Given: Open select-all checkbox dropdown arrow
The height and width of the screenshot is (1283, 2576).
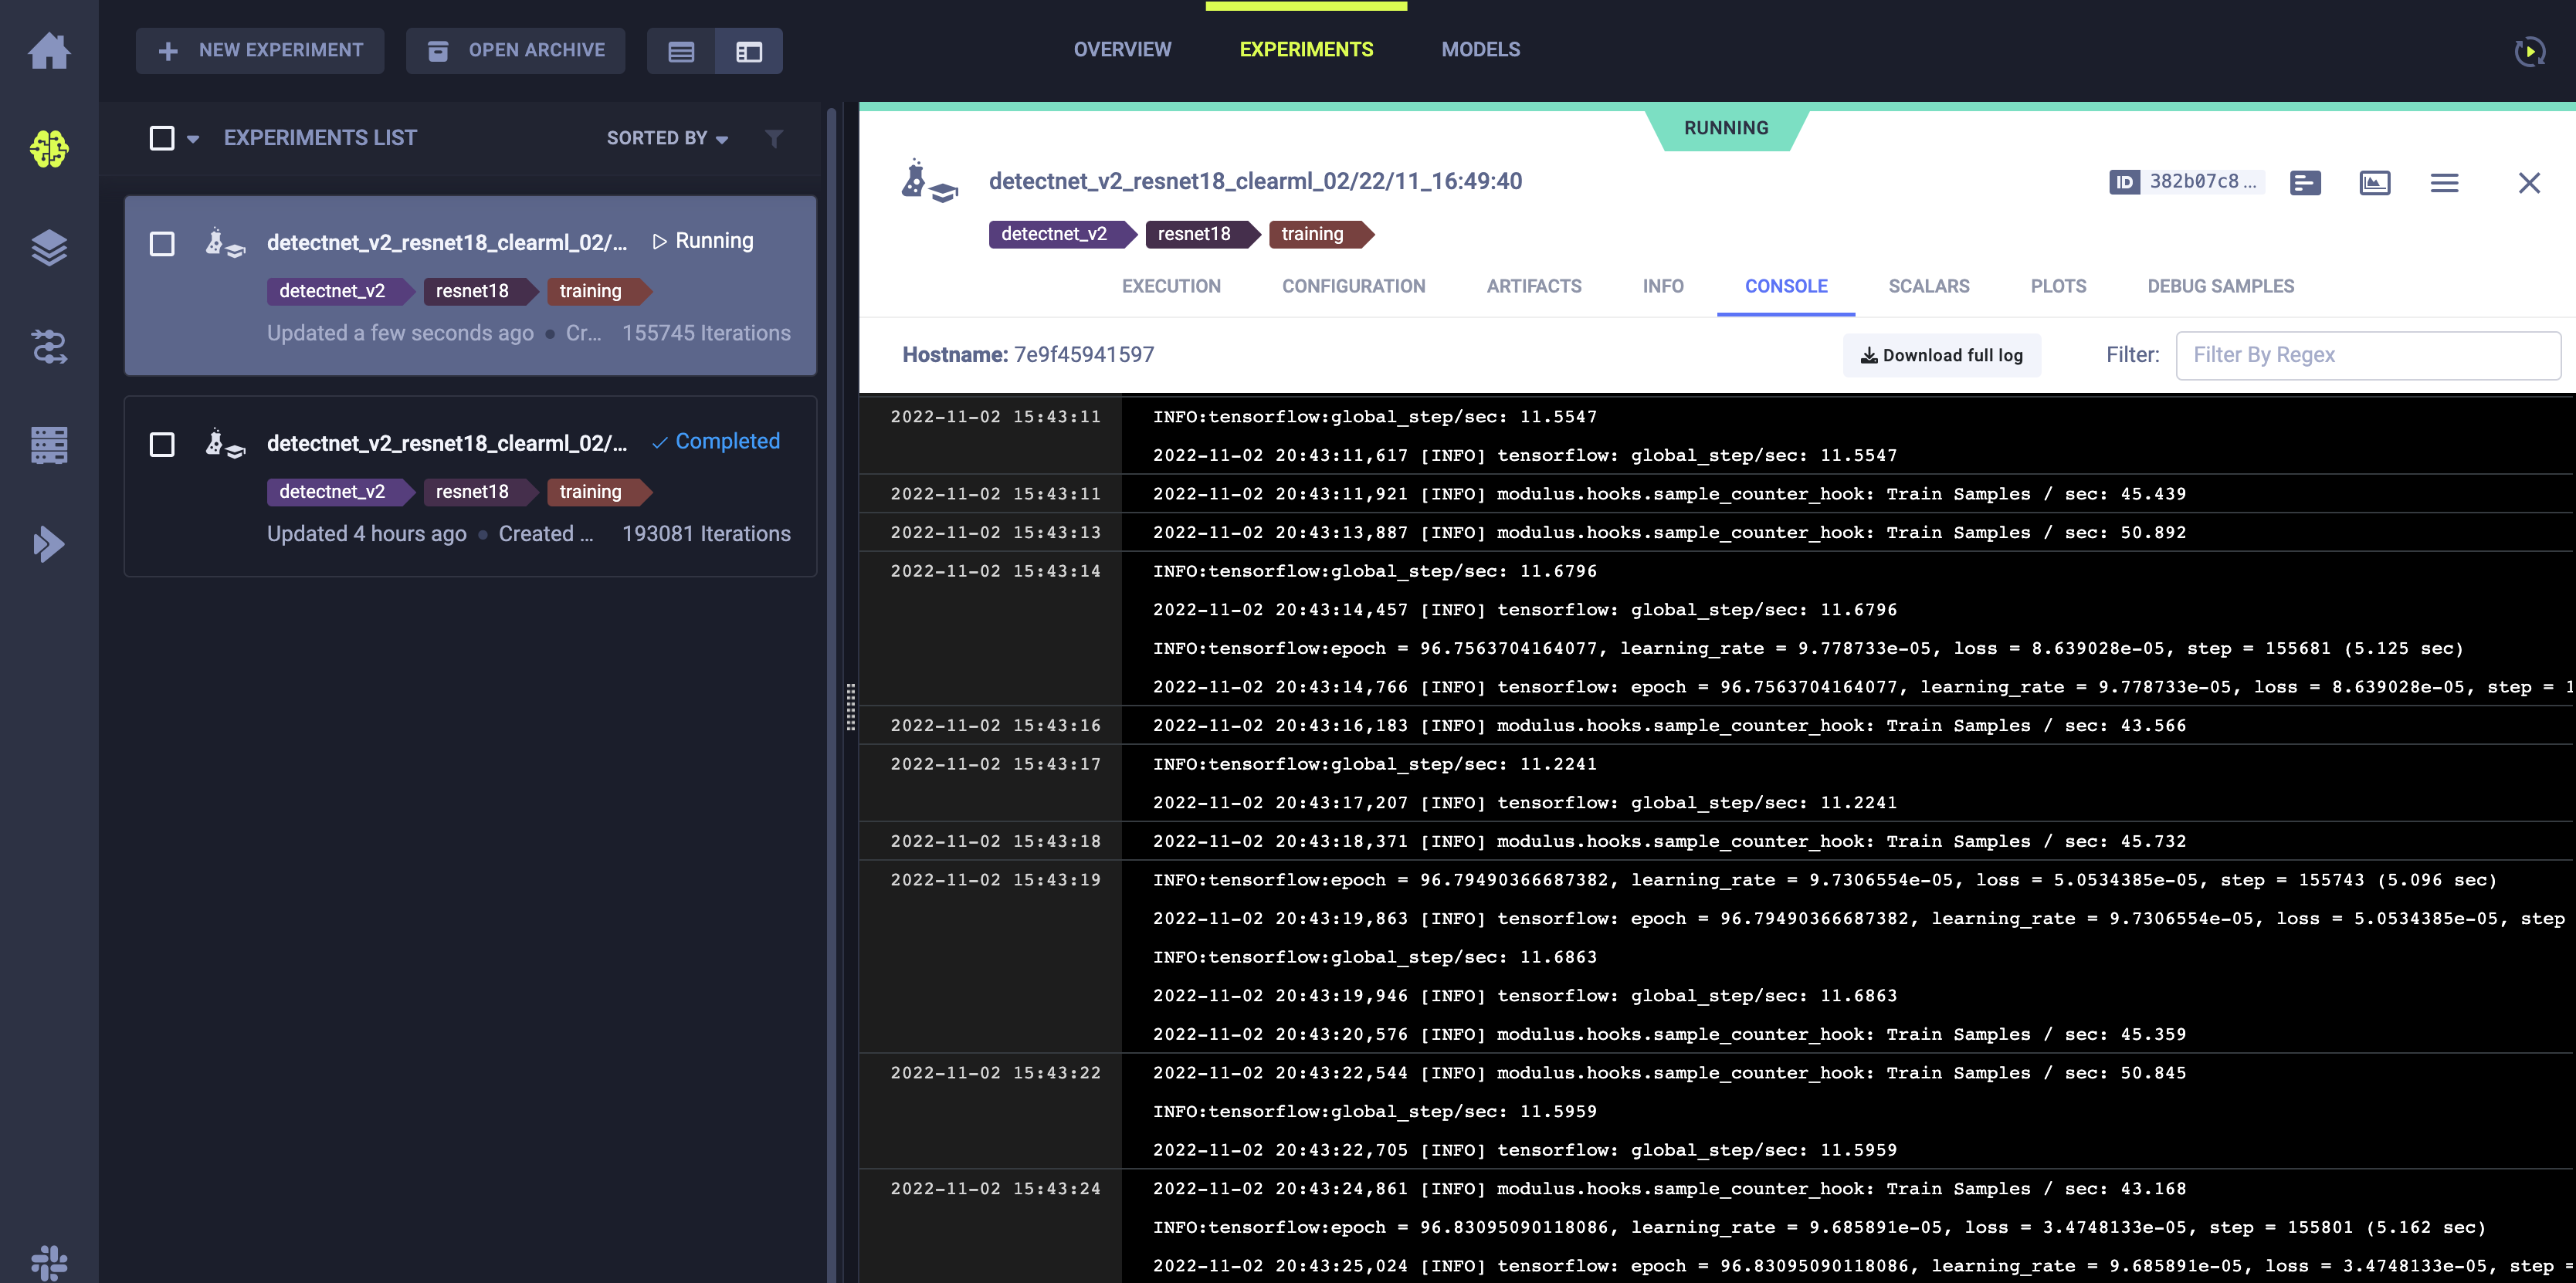Looking at the screenshot, I should tap(193, 139).
